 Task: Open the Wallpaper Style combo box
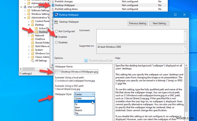pyautogui.click(x=84, y=94)
